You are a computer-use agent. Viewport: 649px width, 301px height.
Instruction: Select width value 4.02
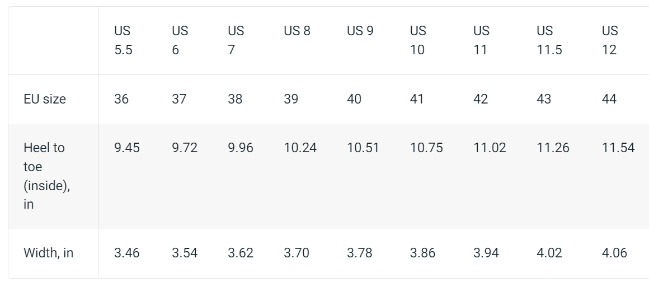pyautogui.click(x=549, y=253)
